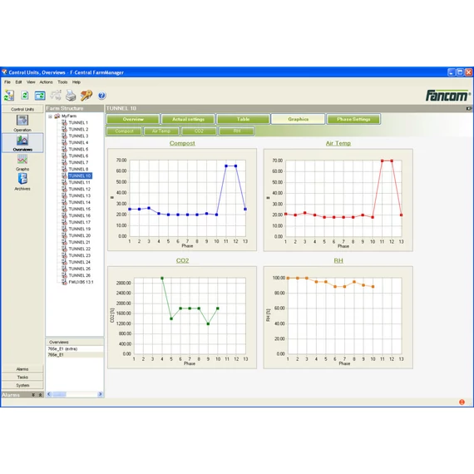474x474 pixels.
Task: Open the RH chart title link
Action: [x=338, y=260]
